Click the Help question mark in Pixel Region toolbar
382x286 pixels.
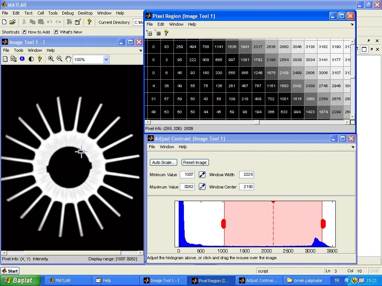click(166, 33)
